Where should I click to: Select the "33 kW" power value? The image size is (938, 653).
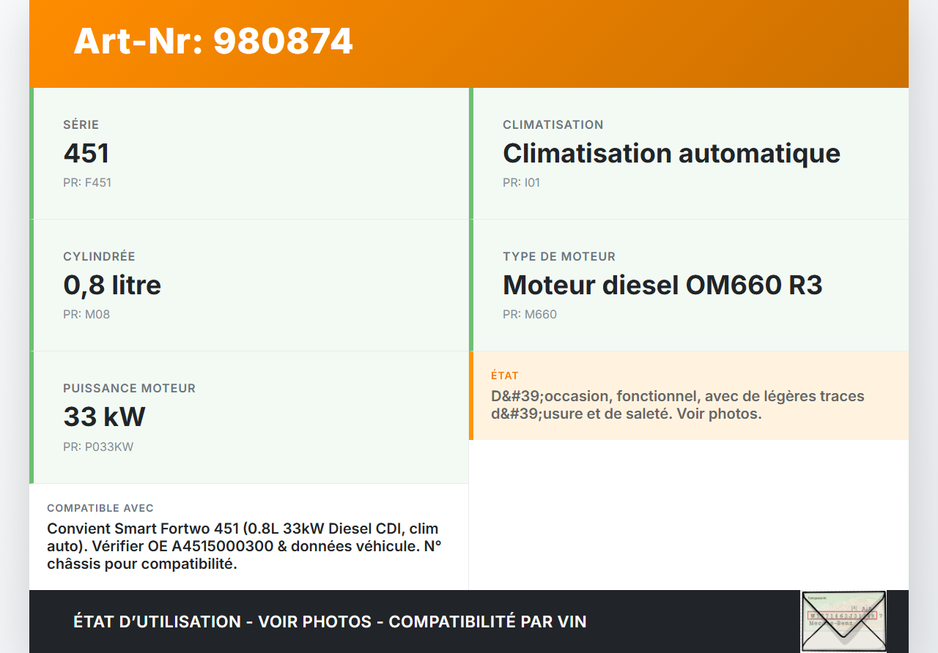click(x=104, y=417)
